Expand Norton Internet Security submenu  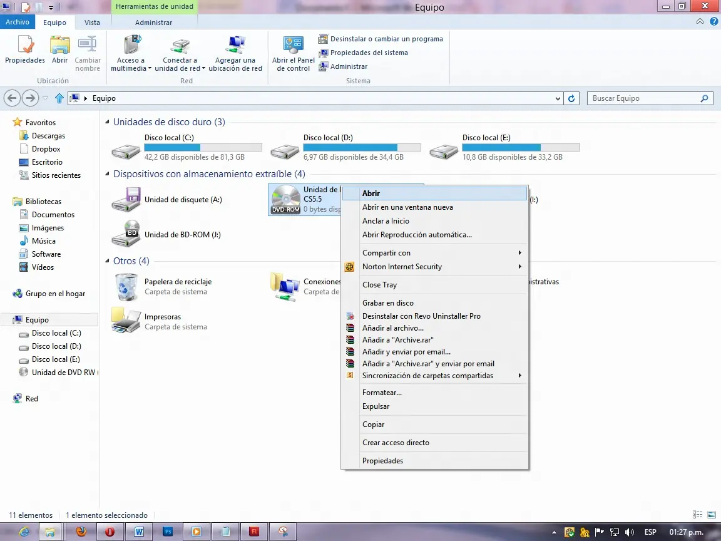[x=434, y=266]
